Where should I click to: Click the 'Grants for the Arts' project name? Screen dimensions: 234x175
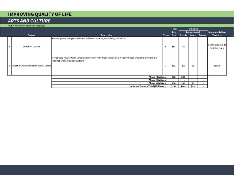point(32,47)
